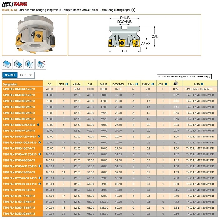Select the 5.84 weight value cell

(x=176, y=208)
